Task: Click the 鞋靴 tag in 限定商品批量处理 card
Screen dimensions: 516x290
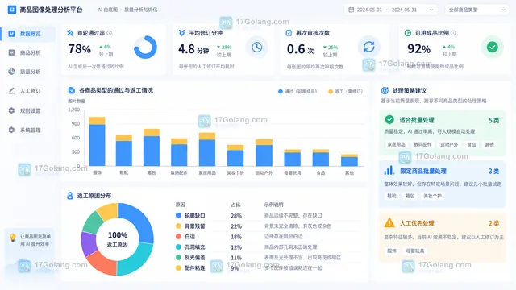Action: tap(392, 196)
